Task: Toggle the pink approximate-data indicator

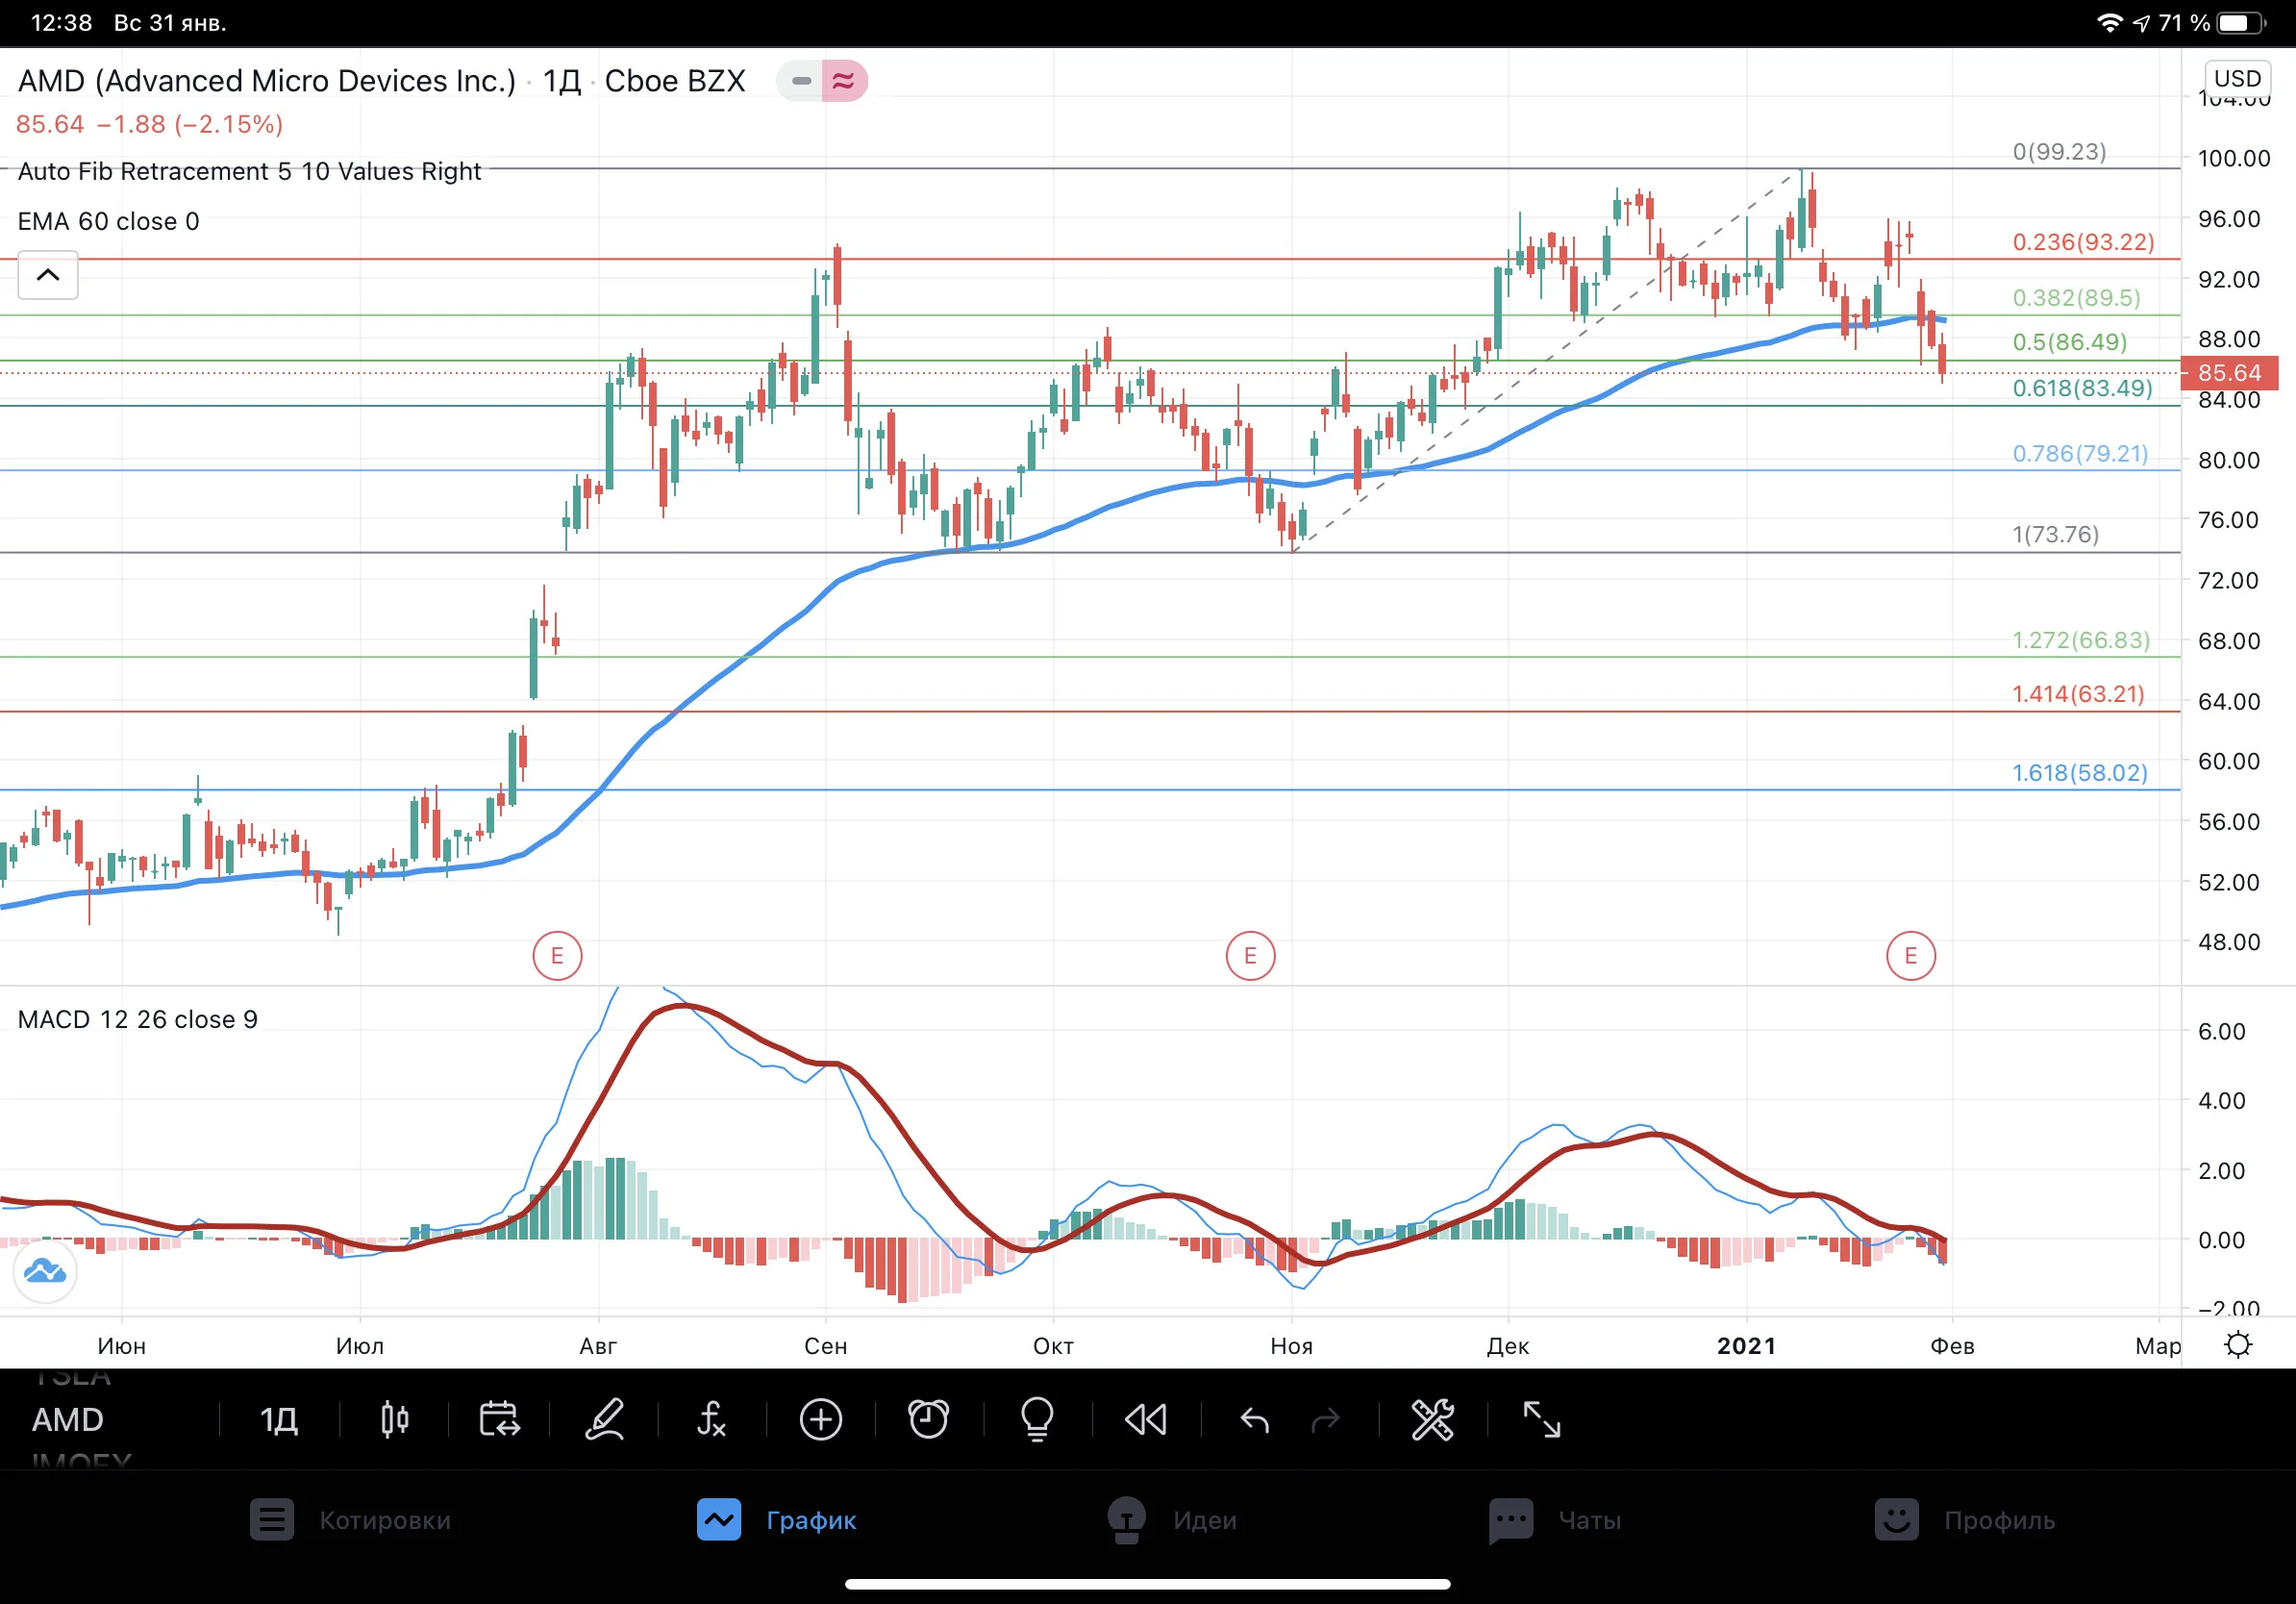Action: (844, 81)
